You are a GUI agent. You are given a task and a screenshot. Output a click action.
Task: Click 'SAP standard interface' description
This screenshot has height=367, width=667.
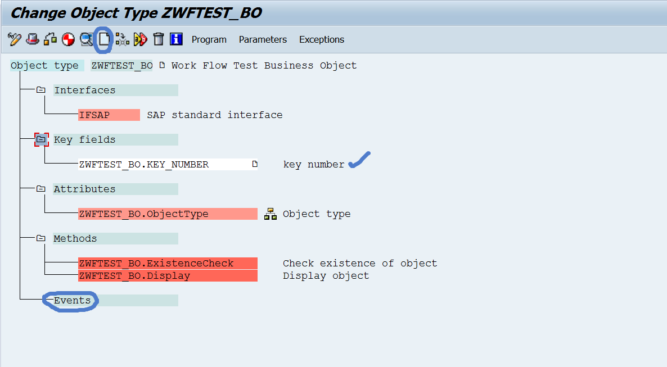(x=215, y=115)
